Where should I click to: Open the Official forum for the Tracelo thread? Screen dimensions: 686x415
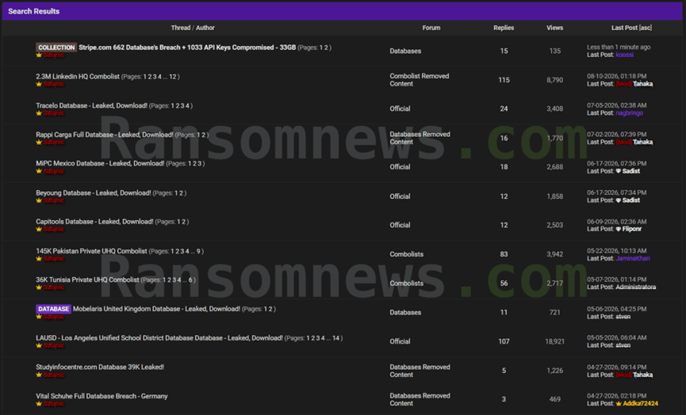pyautogui.click(x=400, y=109)
